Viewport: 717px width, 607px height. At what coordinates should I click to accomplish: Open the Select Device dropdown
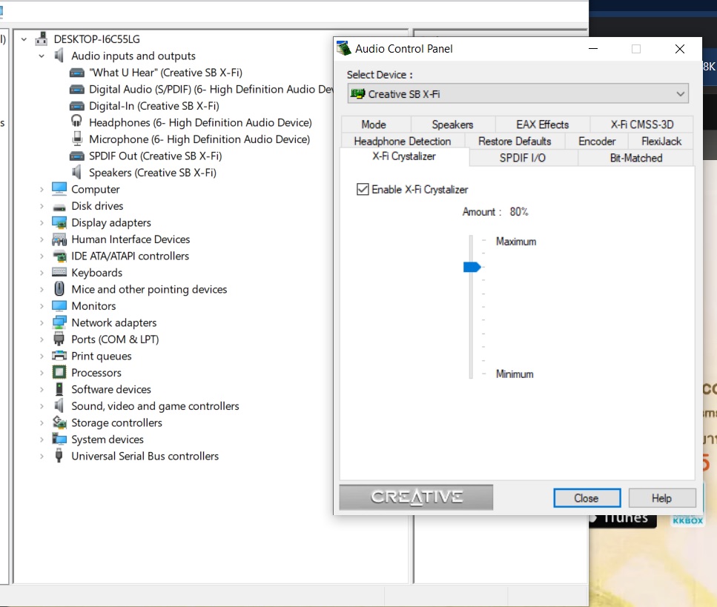click(x=518, y=93)
